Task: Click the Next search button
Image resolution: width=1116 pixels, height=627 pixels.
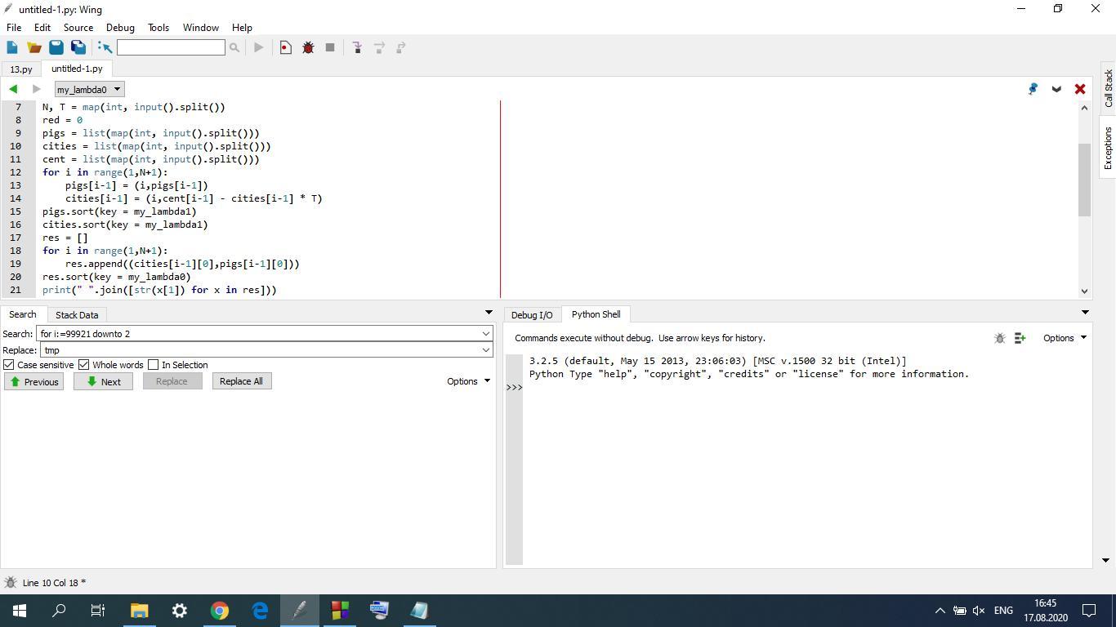Action: click(x=103, y=381)
